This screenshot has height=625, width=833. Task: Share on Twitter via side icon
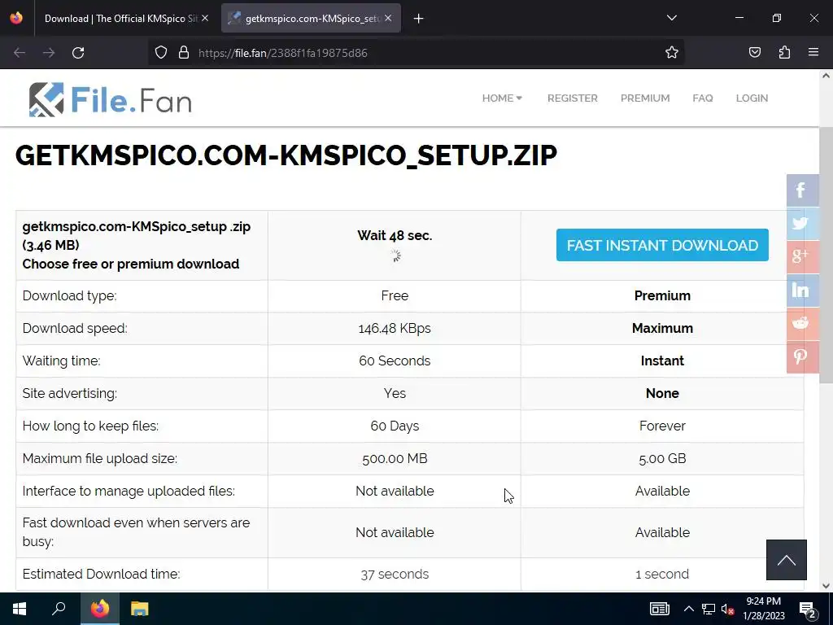(802, 223)
